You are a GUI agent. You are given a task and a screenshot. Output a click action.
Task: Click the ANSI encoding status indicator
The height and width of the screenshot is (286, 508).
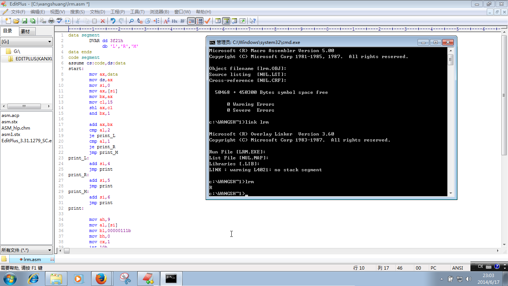457,268
